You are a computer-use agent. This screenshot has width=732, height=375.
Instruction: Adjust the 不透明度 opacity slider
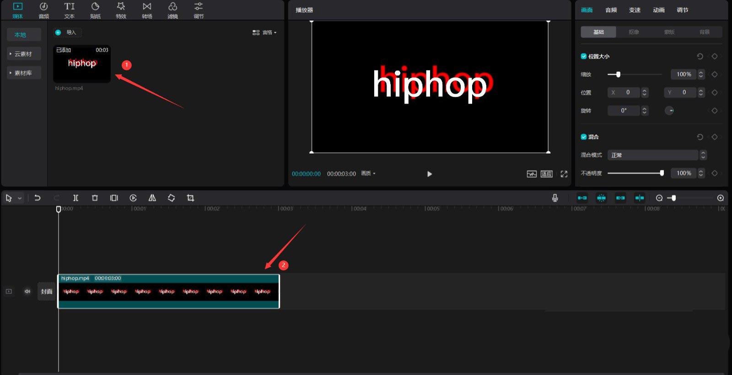pyautogui.click(x=636, y=173)
